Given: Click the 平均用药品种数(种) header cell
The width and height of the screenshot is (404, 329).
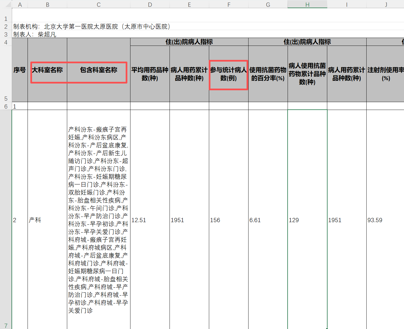Looking at the screenshot, I should (150, 74).
